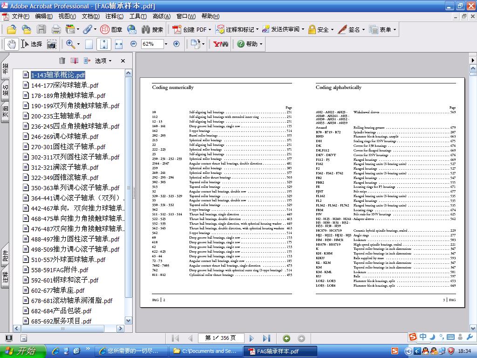Click the Print icon in toolbar
Viewport: 477px width, 358px height.
(56, 29)
